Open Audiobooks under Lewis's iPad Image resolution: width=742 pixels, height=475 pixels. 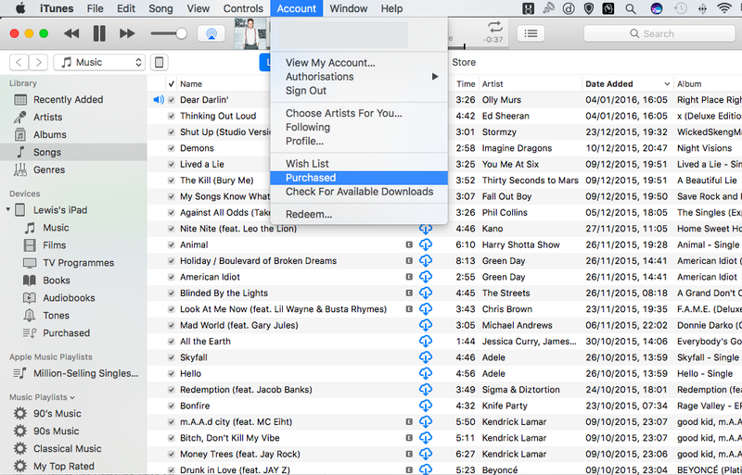coord(69,298)
